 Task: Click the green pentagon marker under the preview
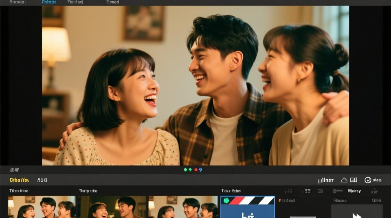click(x=186, y=170)
